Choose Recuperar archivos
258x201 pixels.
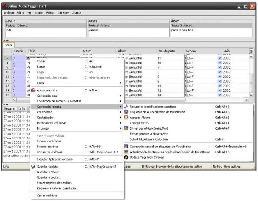[x=77, y=152]
